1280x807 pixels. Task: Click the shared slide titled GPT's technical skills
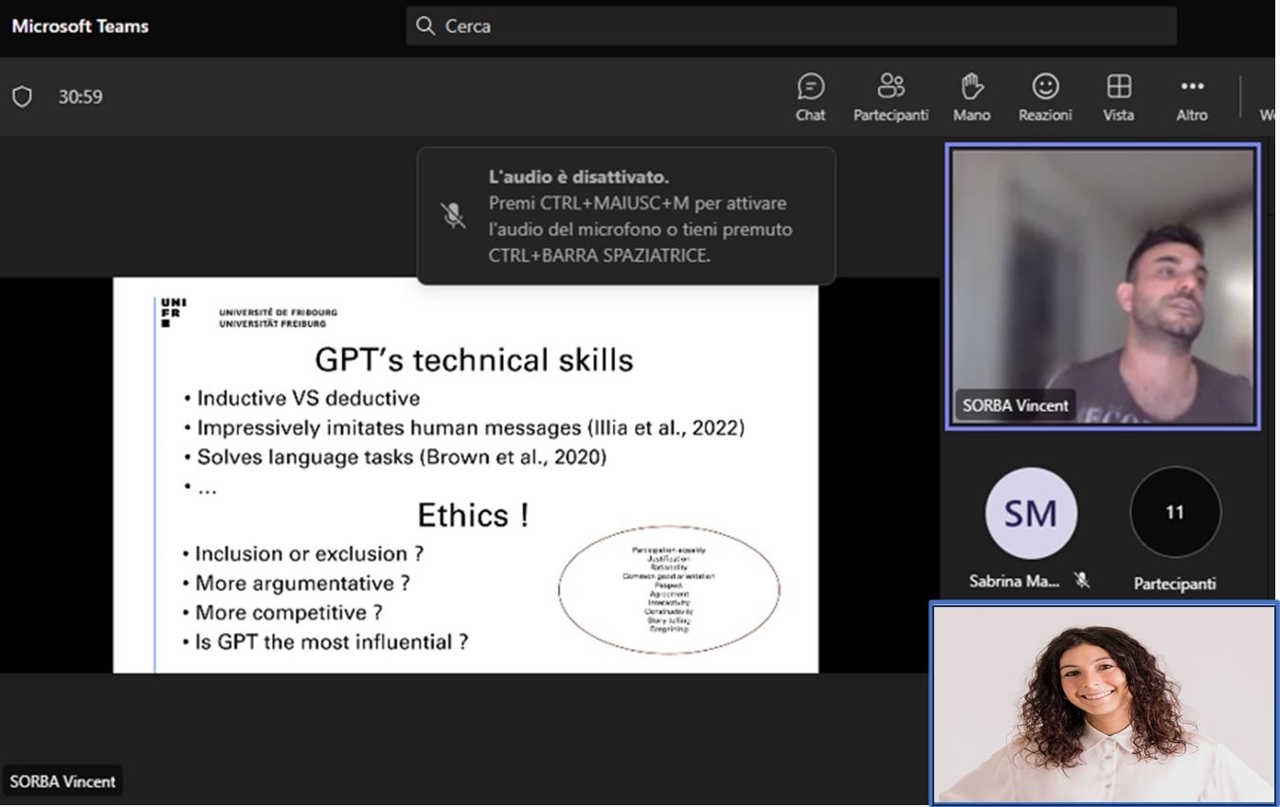click(465, 475)
